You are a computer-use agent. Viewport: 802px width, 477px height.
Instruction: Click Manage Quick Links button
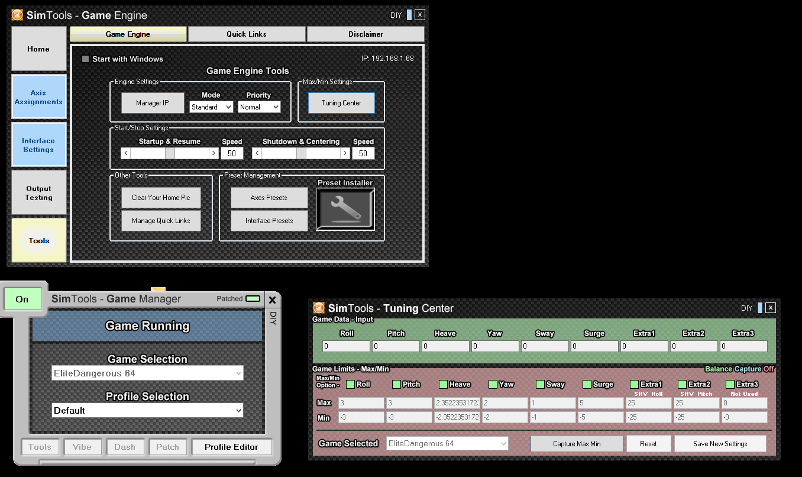click(161, 221)
